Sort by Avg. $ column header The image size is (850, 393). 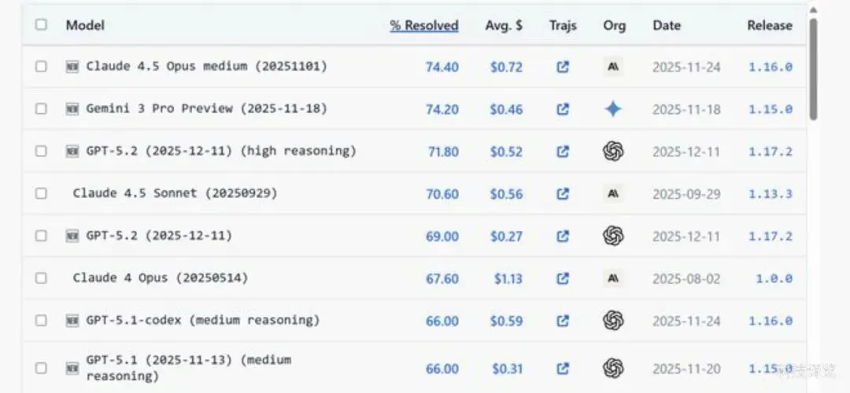coord(504,25)
